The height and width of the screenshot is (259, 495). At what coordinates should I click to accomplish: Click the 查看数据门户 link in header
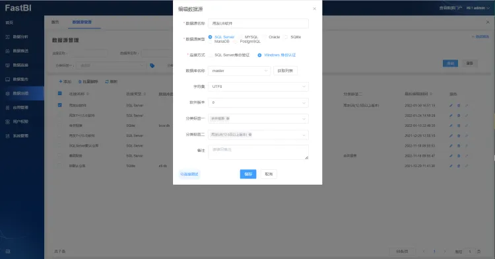point(451,8)
